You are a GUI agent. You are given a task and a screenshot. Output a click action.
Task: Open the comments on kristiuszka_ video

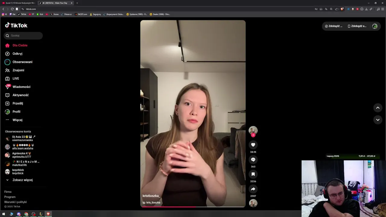[x=253, y=159]
